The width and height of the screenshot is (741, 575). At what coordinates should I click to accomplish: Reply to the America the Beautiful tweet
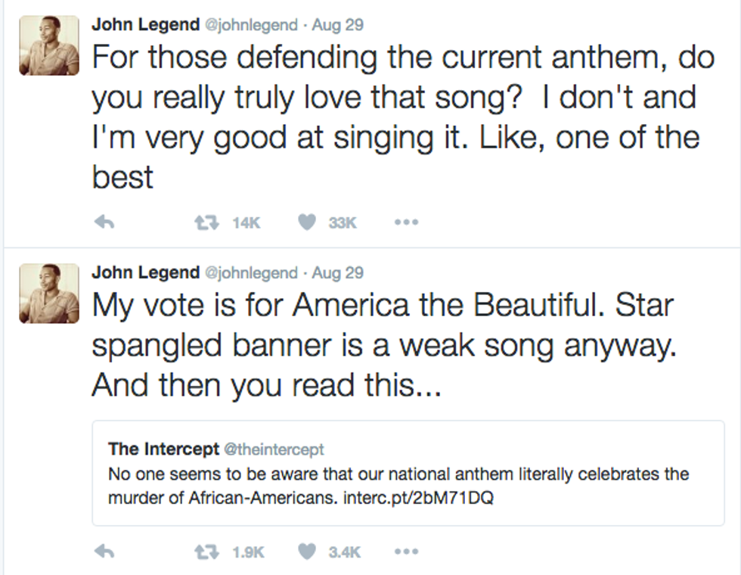pyautogui.click(x=103, y=552)
